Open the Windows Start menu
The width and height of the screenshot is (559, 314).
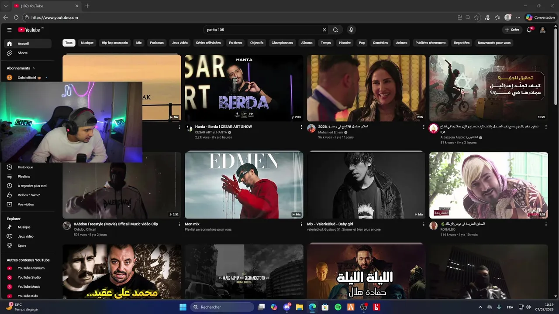pyautogui.click(x=183, y=307)
